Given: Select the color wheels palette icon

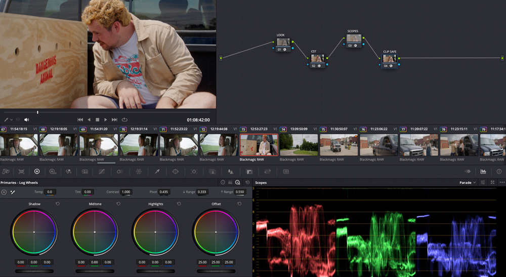Looking at the screenshot, I should [x=36, y=172].
